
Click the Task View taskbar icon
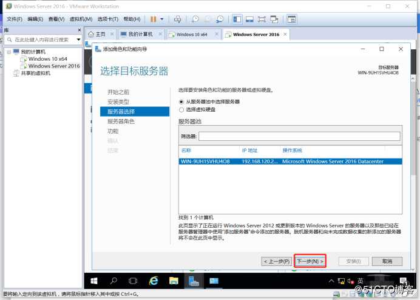pyautogui.click(x=133, y=281)
